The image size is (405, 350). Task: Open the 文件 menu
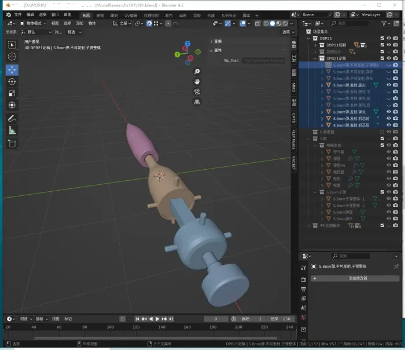coord(18,14)
